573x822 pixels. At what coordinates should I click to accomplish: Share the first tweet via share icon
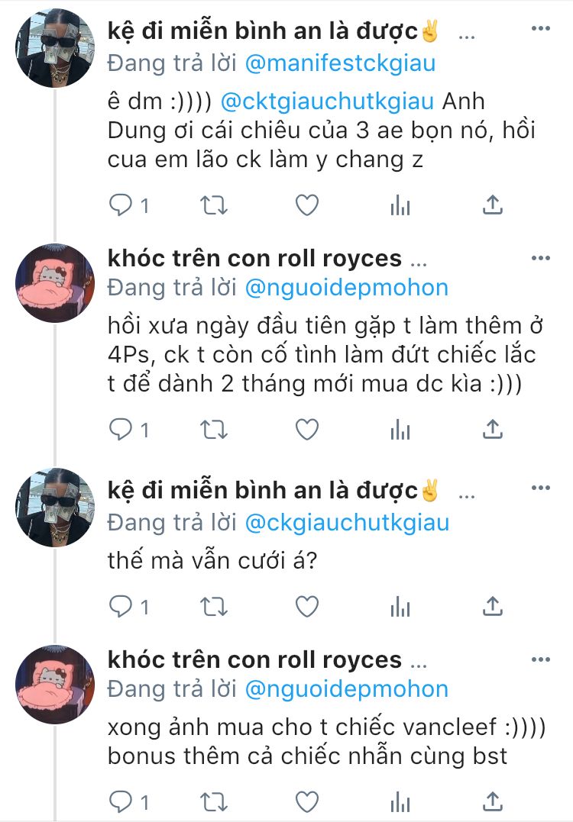[x=492, y=205]
